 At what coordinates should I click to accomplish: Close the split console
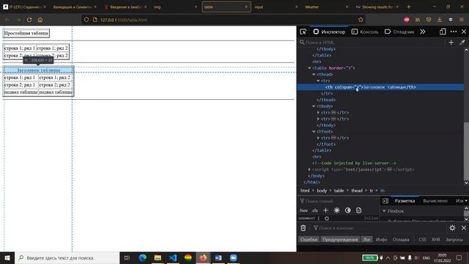[464, 228]
